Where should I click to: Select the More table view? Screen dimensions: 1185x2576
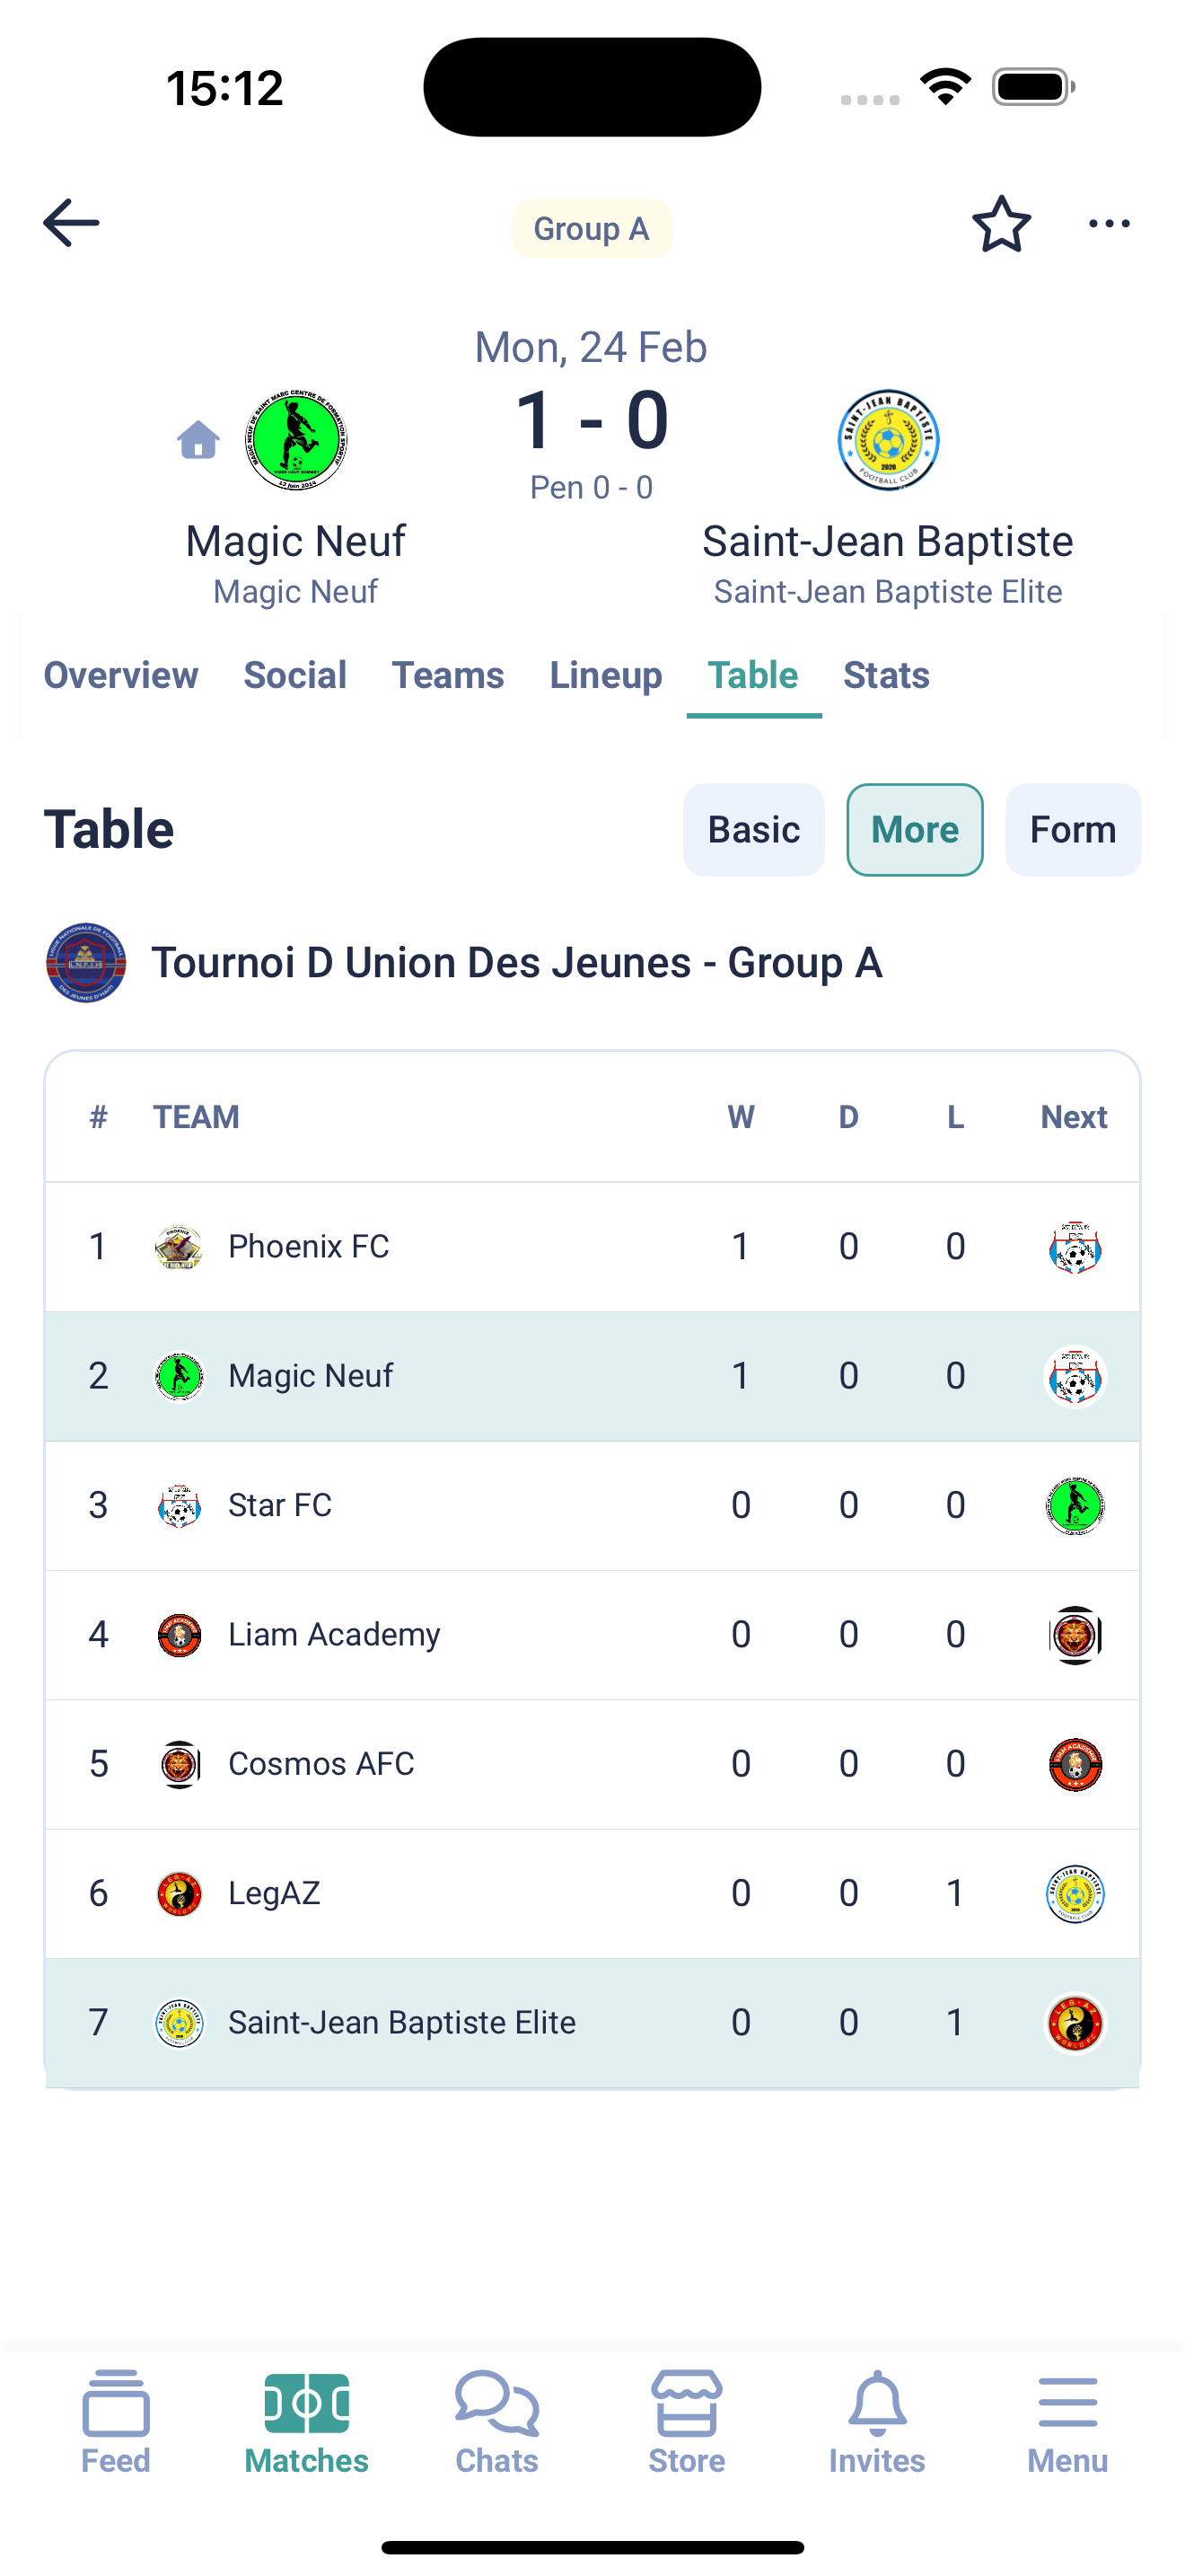point(915,830)
